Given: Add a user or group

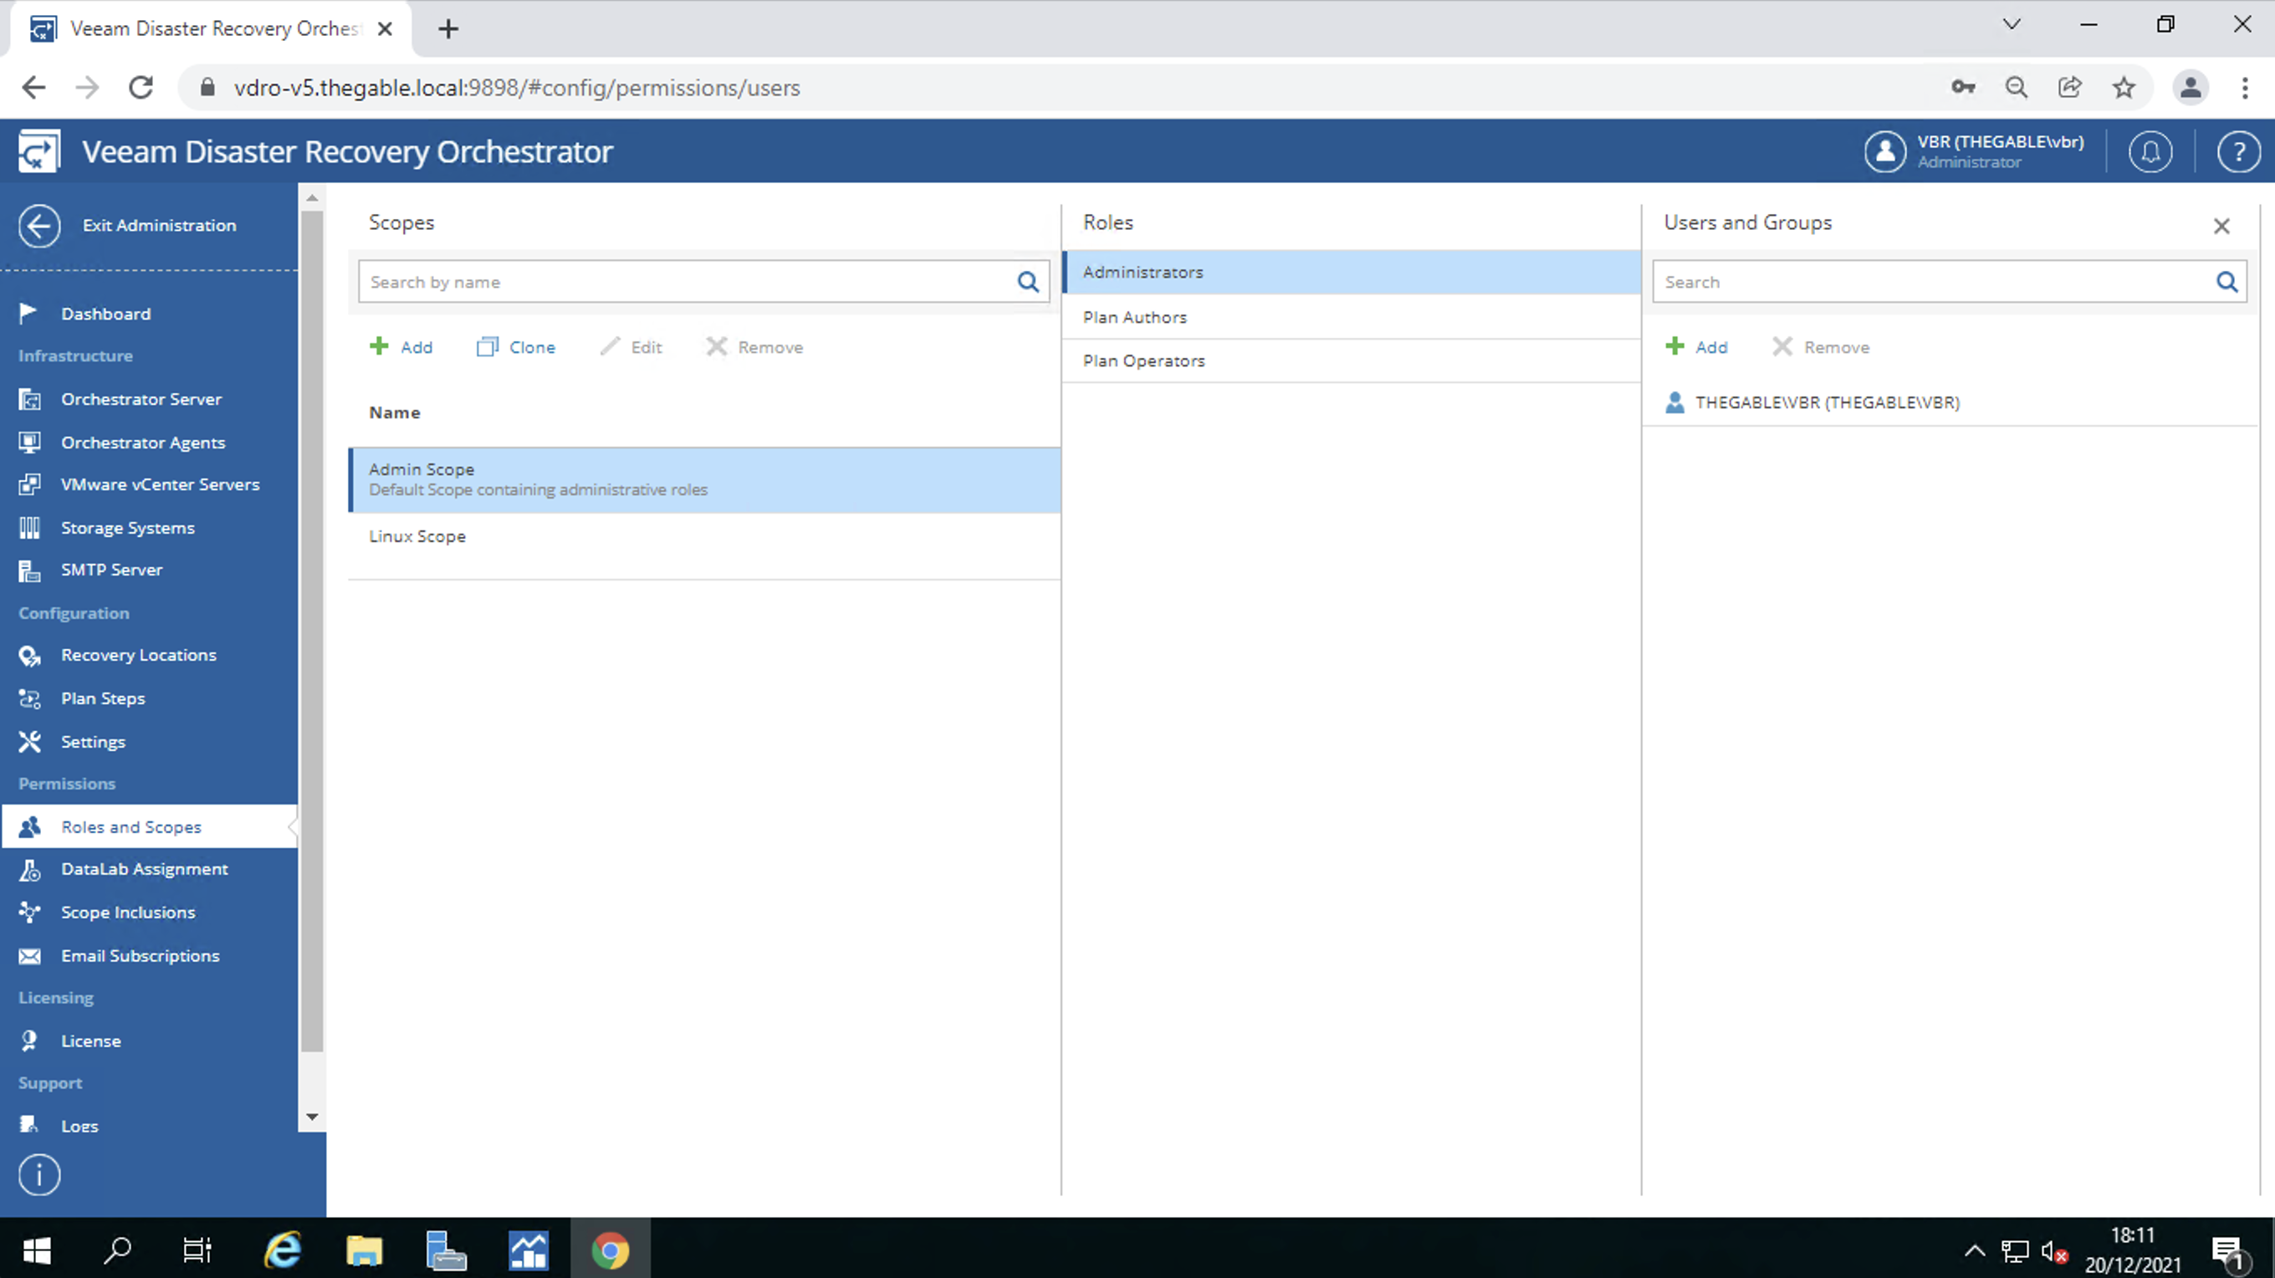Looking at the screenshot, I should click(x=1696, y=347).
